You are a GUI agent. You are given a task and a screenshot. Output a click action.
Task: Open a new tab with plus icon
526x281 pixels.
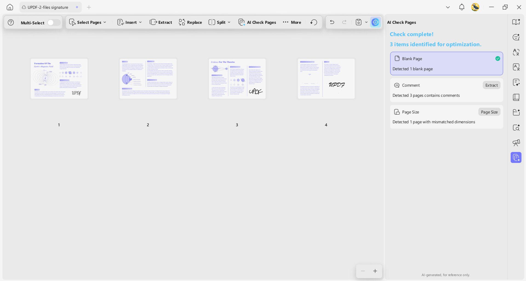point(89,7)
